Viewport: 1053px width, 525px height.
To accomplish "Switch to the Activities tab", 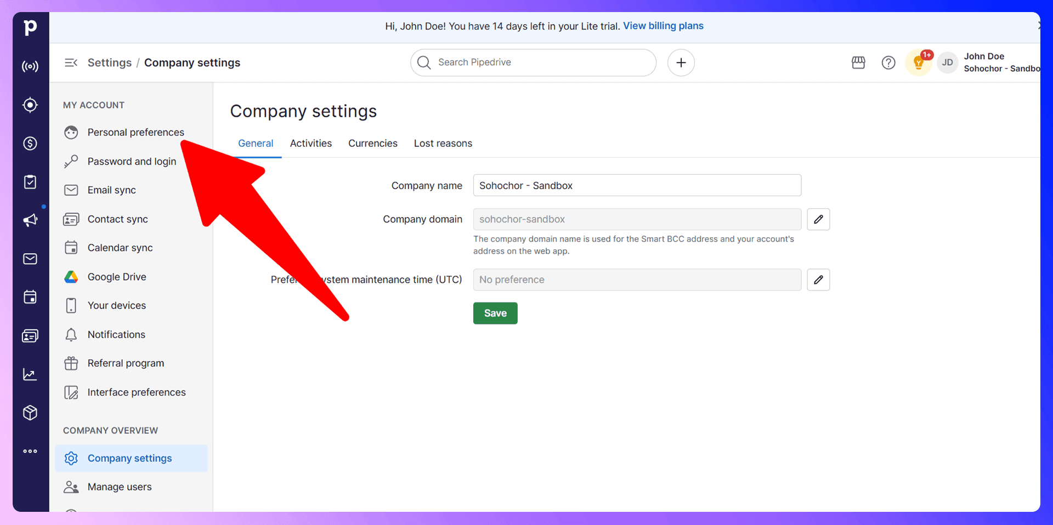I will tap(311, 144).
